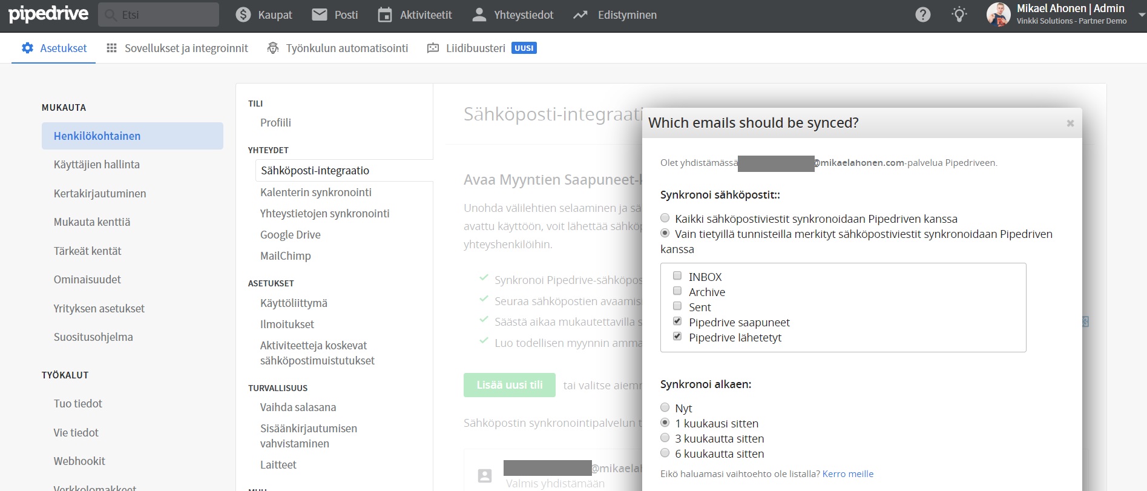Expand the user account dropdown arrow

coord(1141,14)
